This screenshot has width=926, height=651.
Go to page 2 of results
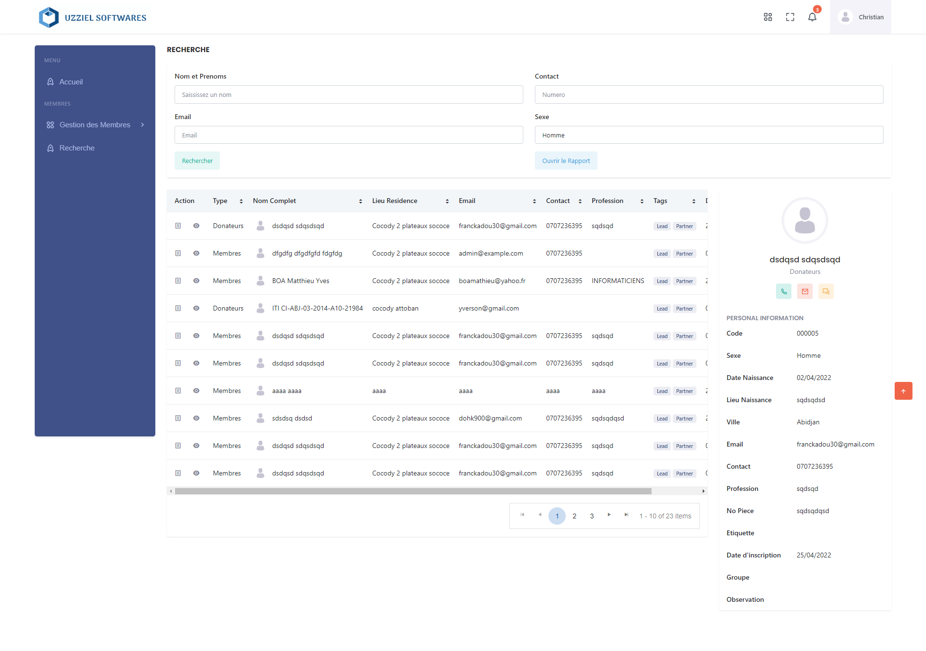[574, 516]
